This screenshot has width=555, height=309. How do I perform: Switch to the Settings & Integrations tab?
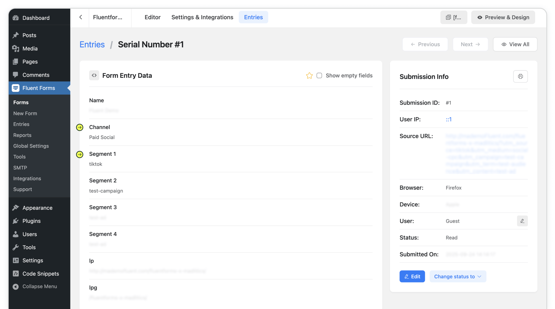(x=202, y=17)
